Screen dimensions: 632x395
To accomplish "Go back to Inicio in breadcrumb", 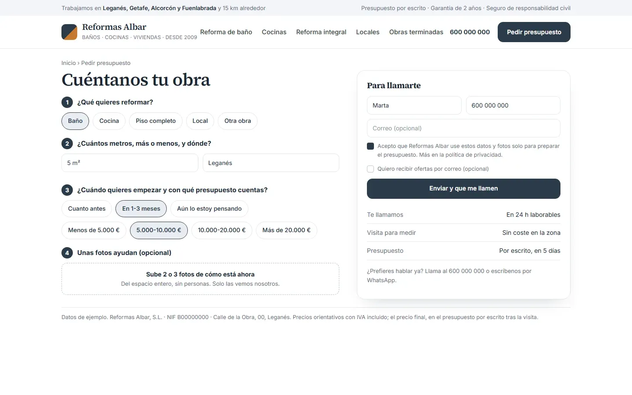I will click(x=68, y=63).
